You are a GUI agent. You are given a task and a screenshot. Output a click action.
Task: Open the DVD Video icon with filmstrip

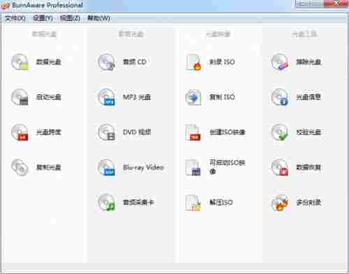click(107, 132)
